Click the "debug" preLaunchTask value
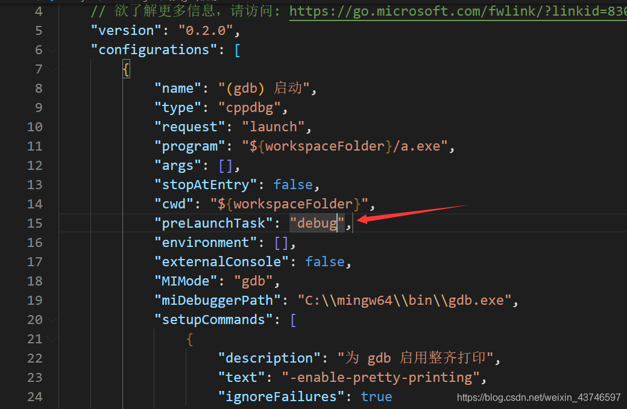This screenshot has height=409, width=627. tap(317, 223)
